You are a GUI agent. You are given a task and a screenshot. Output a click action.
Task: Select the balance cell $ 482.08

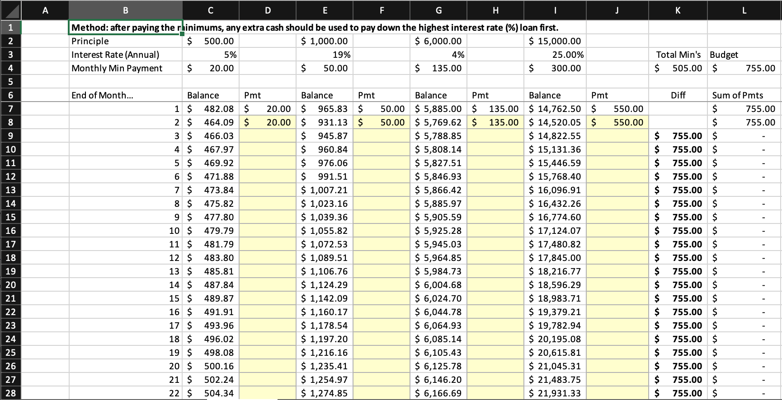(211, 109)
